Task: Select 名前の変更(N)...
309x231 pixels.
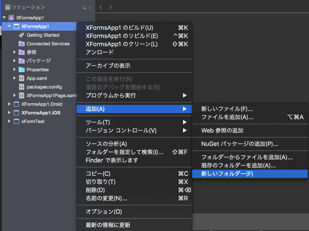Action: coord(134,199)
